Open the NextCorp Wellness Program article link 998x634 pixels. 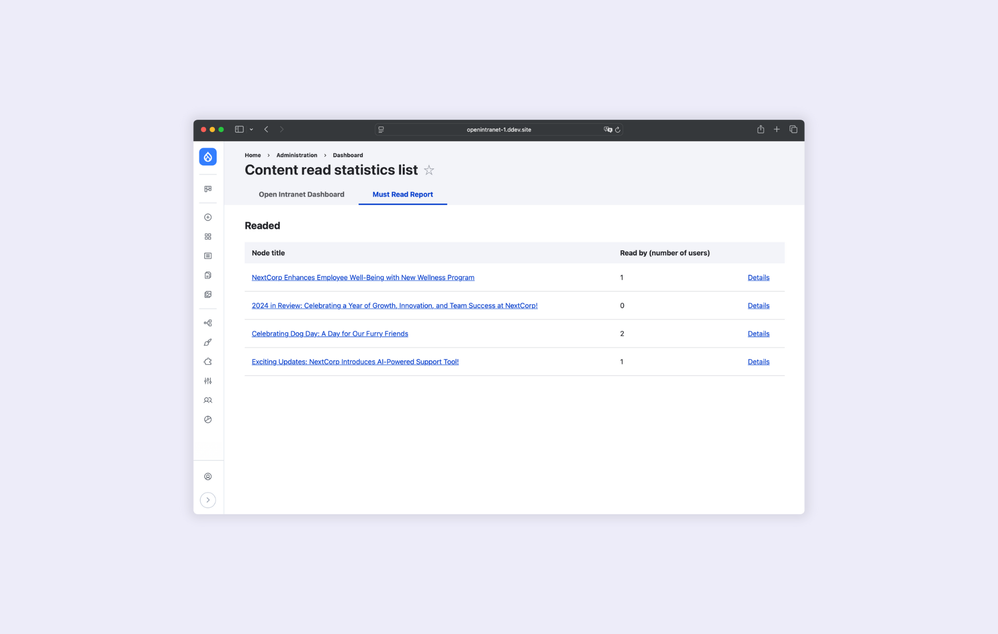click(363, 278)
